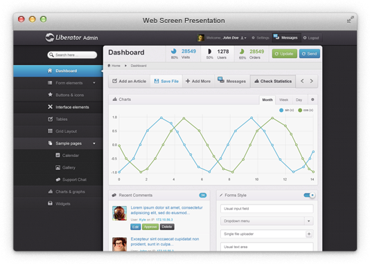370x264 pixels.
Task: Click the blue Send button
Action: tap(309, 54)
